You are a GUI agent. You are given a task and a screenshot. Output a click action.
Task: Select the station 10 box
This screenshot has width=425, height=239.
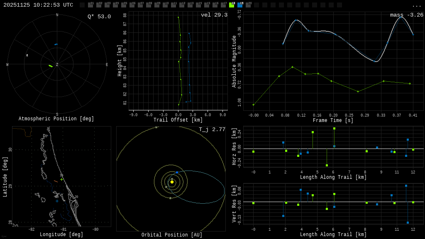(165, 5)
